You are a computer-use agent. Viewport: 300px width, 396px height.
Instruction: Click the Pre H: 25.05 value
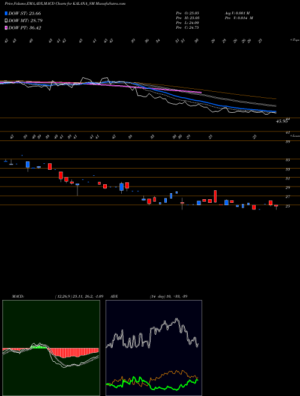(x=187, y=18)
